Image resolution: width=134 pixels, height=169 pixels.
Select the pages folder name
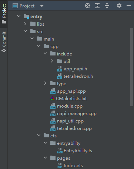tap(64, 159)
